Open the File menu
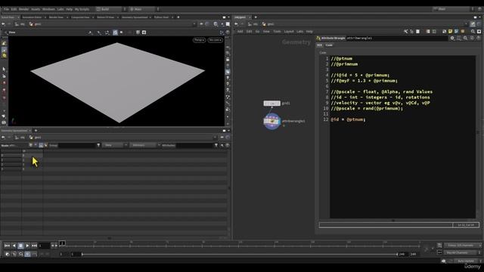Screen dimensions: 484x272 pos(6,9)
